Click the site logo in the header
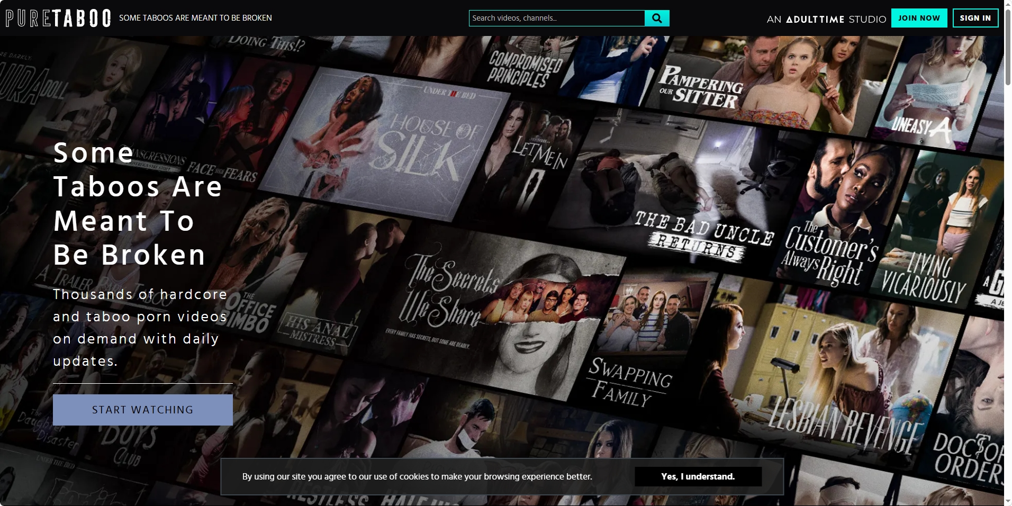Image resolution: width=1012 pixels, height=506 pixels. point(58,18)
